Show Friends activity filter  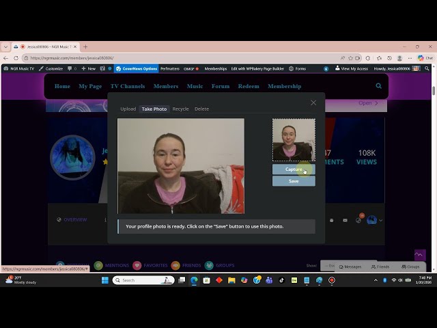186,265
